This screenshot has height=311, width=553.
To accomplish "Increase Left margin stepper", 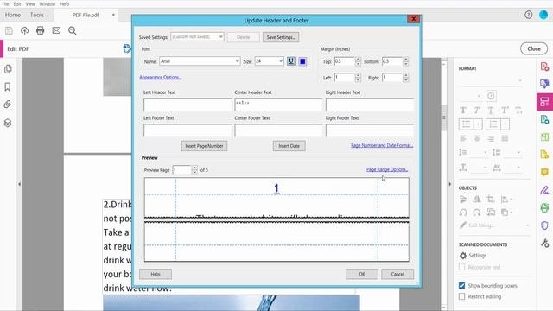I will [x=359, y=75].
